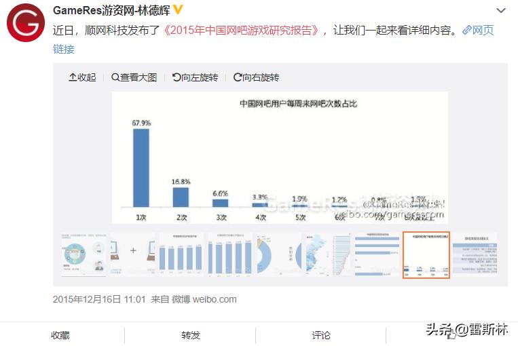The height and width of the screenshot is (346, 518).
Task: Select the third thumbnail with short bar chart
Action: click(181, 254)
